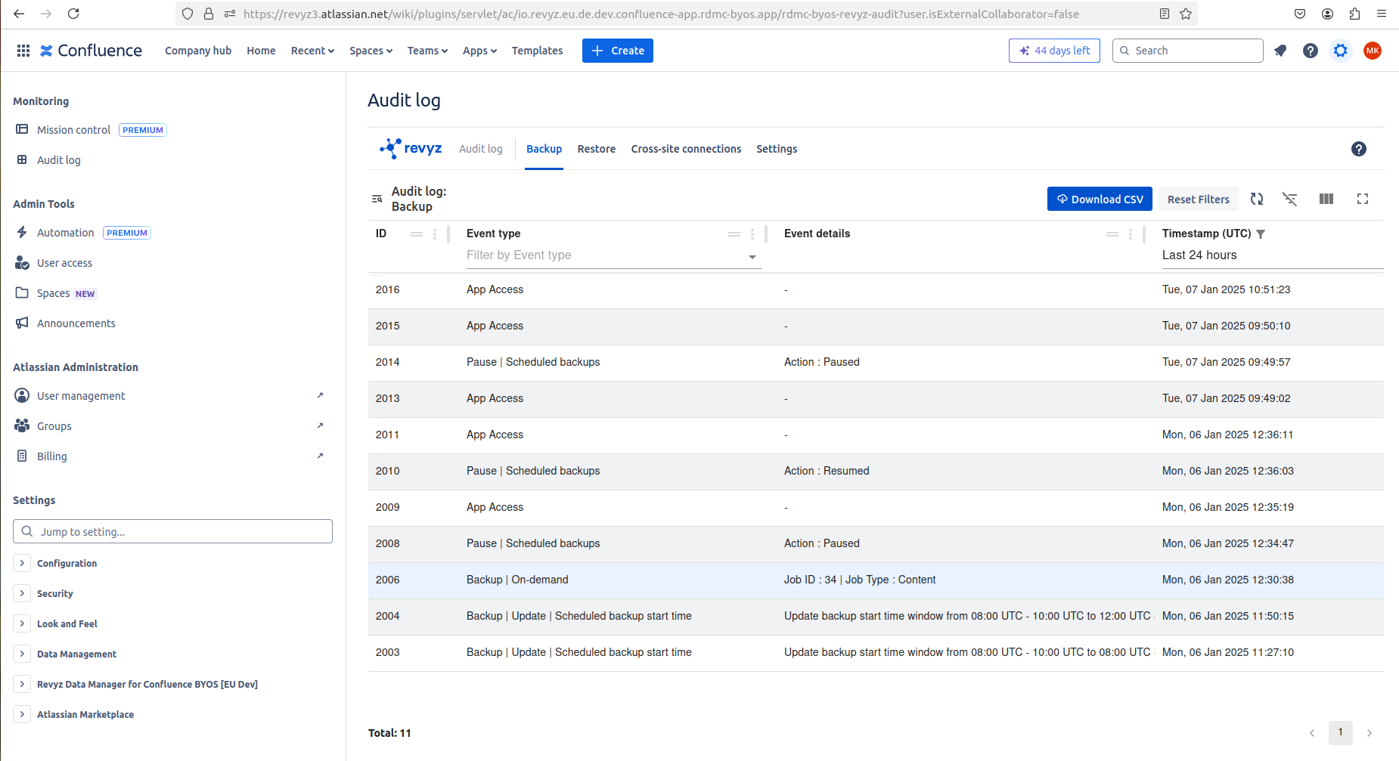Grab the Event type column drag handle
Screen dimensions: 1399x761
[734, 234]
